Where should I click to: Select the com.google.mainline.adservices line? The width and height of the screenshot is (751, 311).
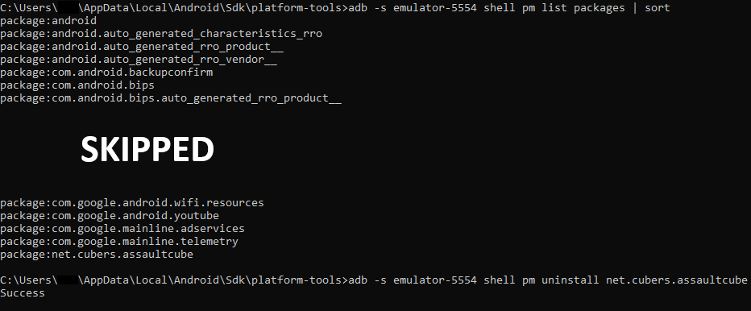(122, 229)
